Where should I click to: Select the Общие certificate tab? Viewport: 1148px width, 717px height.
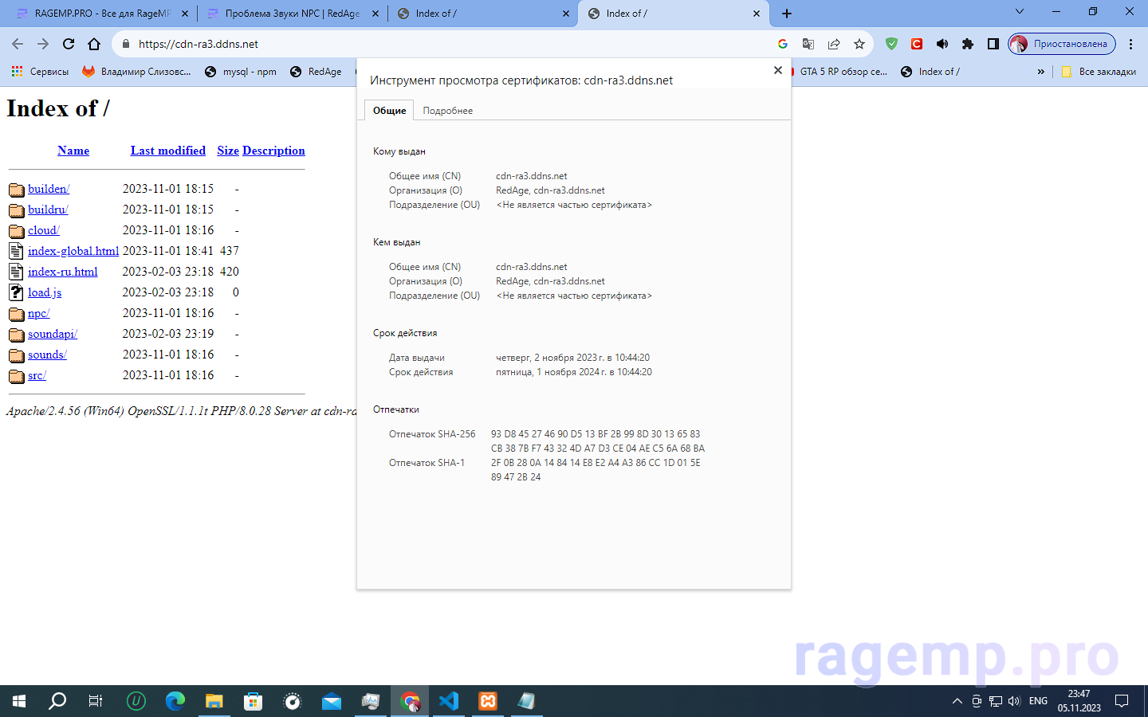point(389,111)
